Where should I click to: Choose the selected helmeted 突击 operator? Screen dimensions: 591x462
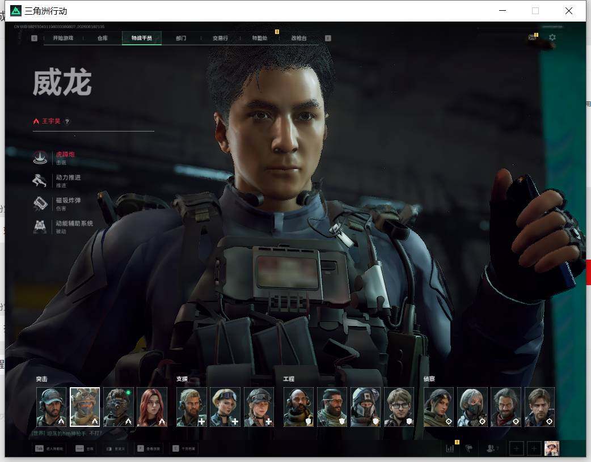[85, 407]
